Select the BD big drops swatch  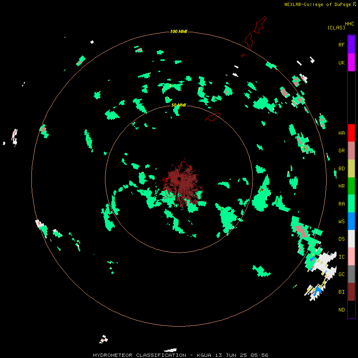351,169
